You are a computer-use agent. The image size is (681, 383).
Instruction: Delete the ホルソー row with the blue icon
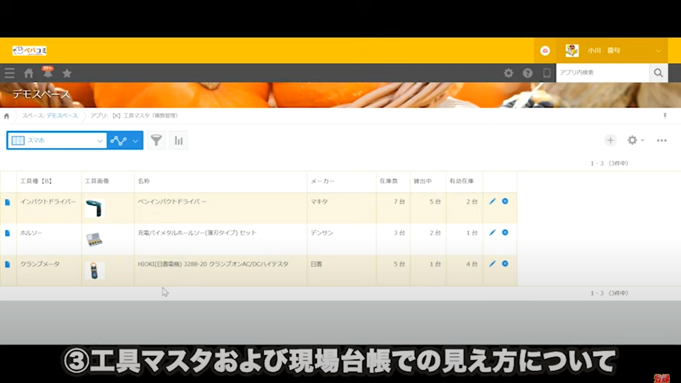(505, 232)
